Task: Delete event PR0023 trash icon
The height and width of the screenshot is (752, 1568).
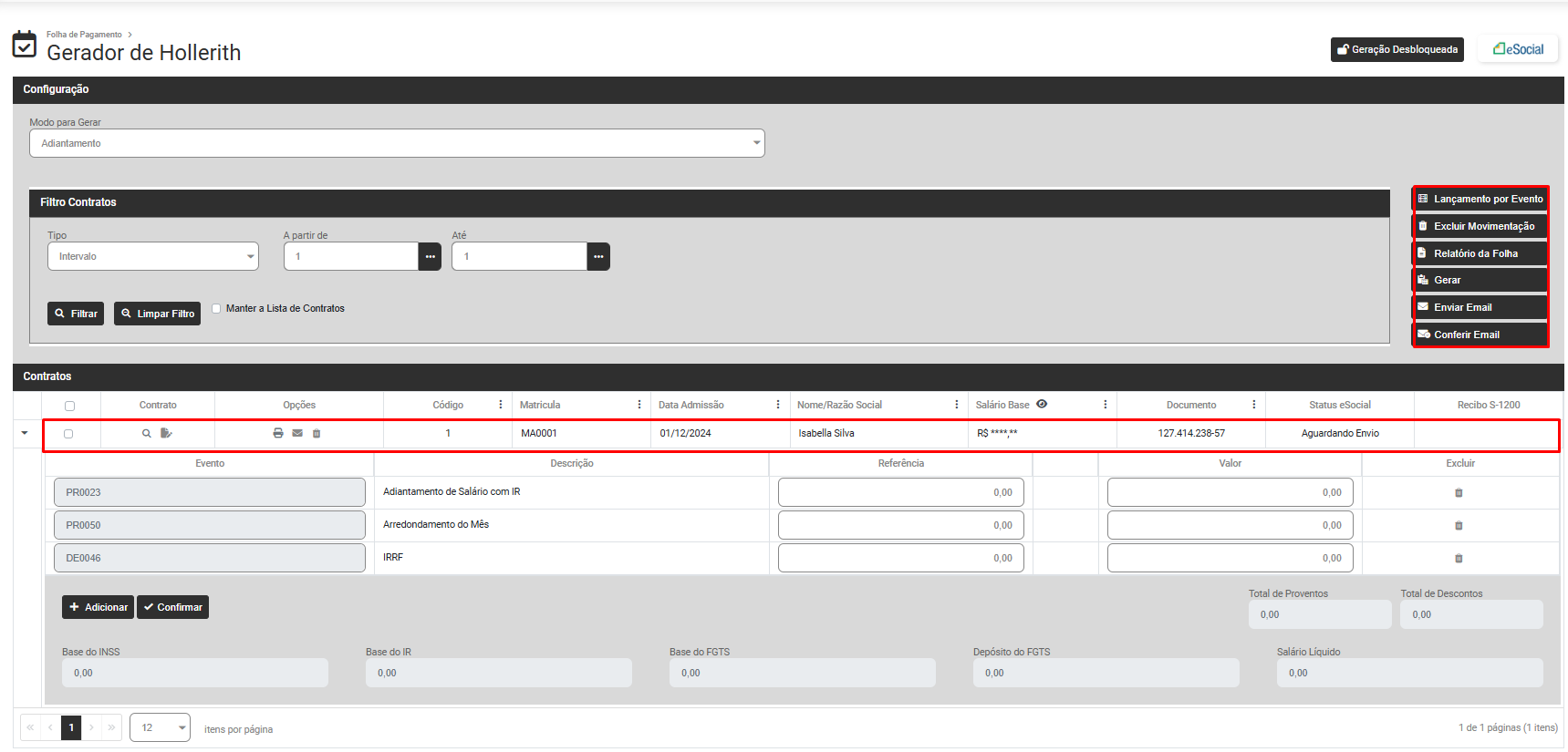Action: [x=1459, y=493]
